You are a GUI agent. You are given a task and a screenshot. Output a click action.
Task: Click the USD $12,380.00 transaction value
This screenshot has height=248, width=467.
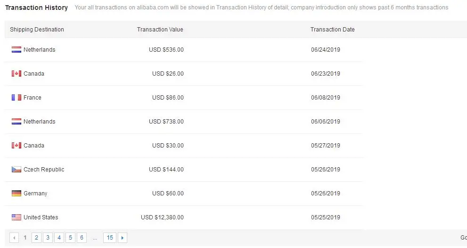[162, 217]
